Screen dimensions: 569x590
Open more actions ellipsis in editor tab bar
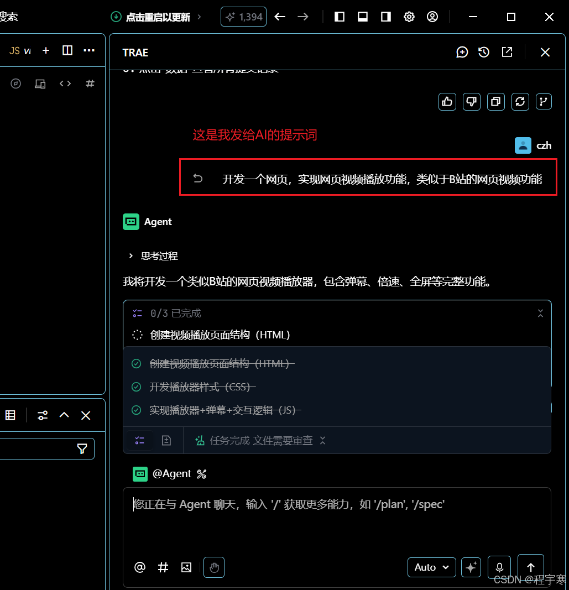click(89, 50)
